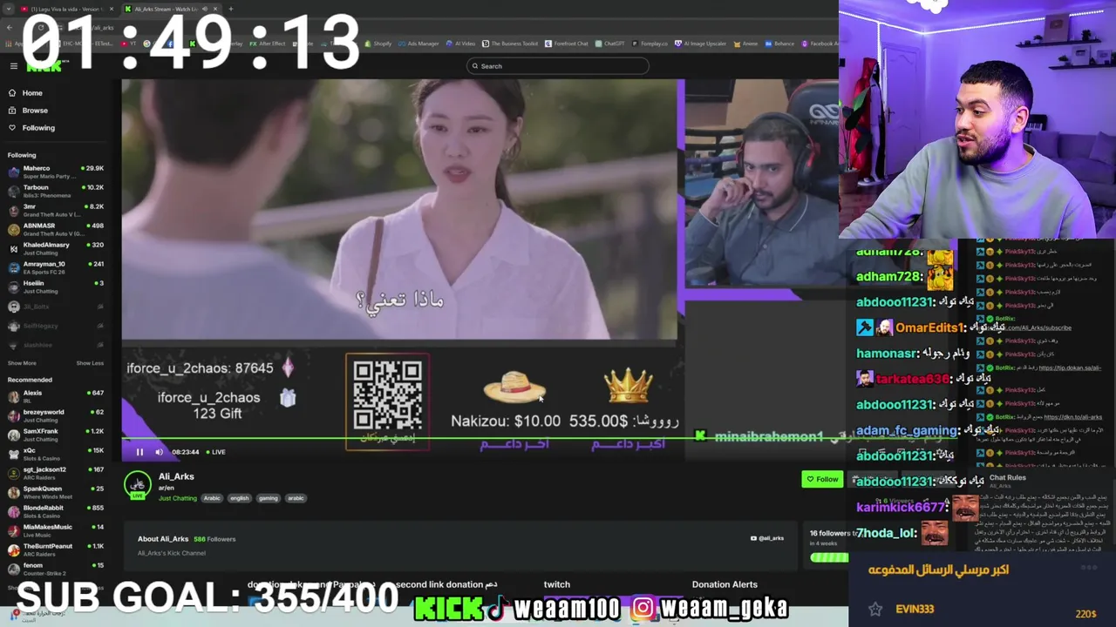Image resolution: width=1116 pixels, height=627 pixels.
Task: Open 3mr channel in the sidebar
Action: [54, 210]
